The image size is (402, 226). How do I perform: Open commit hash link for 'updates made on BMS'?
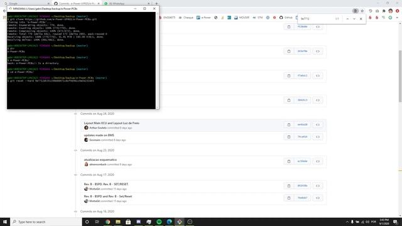tap(302, 137)
